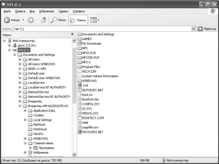Viewport: 219px width, 164px height.
Task: Select the WINDOWS folder icon in file list
Action: 80,81
